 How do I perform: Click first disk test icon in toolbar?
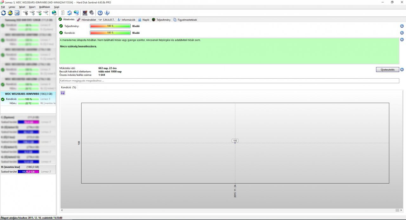(25, 13)
